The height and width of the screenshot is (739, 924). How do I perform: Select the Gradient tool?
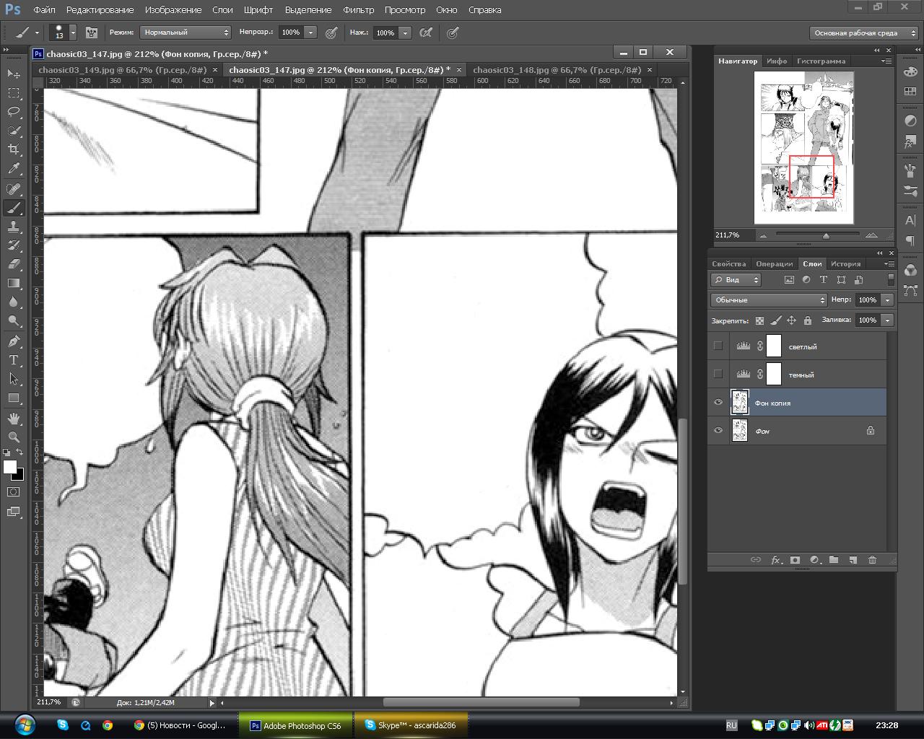coord(14,283)
